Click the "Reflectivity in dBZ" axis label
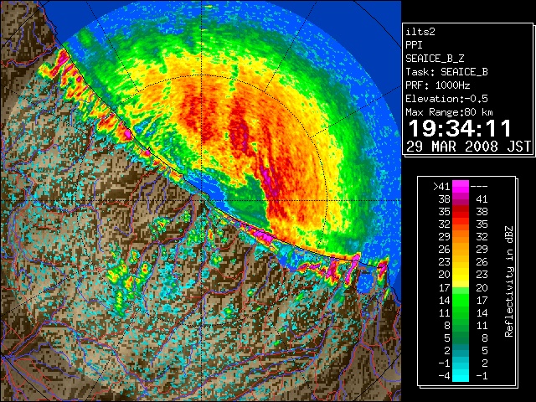This screenshot has width=536, height=402. click(508, 281)
